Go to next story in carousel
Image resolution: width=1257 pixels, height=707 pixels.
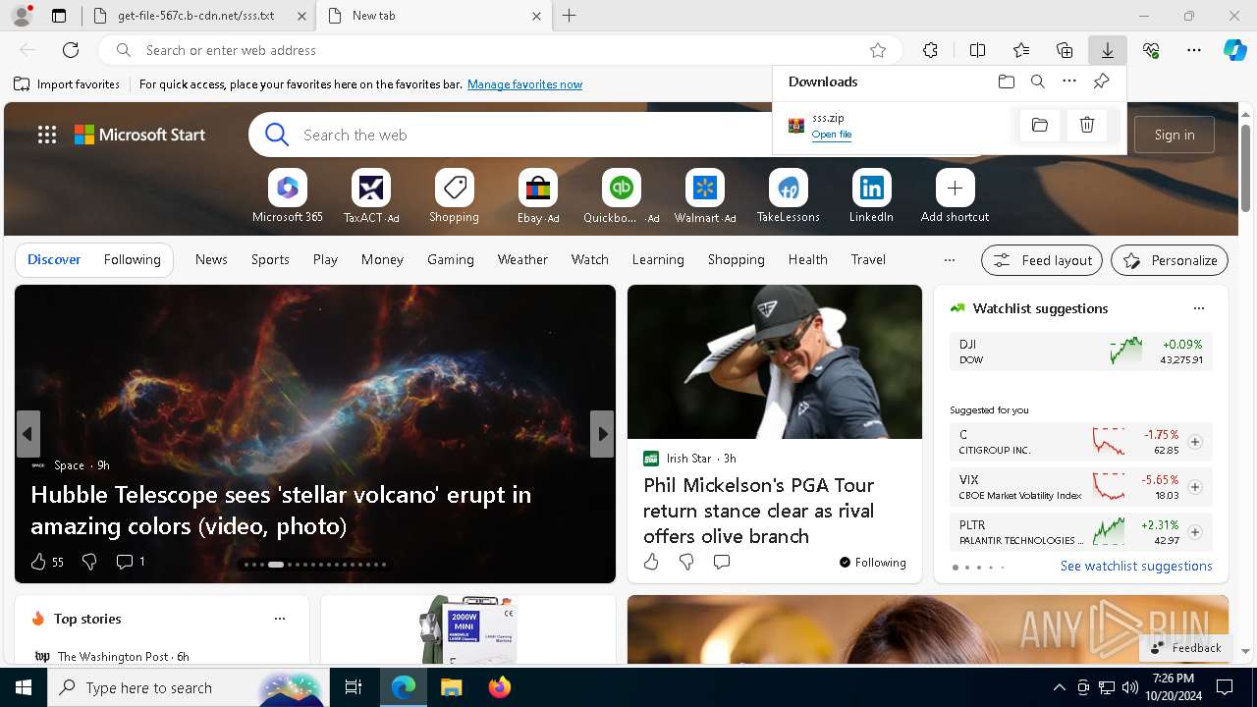point(602,434)
